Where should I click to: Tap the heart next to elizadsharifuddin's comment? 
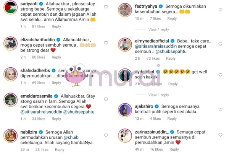point(106,43)
